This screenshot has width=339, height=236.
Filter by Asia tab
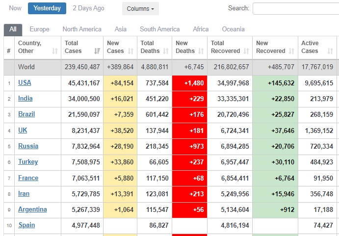coord(121,29)
